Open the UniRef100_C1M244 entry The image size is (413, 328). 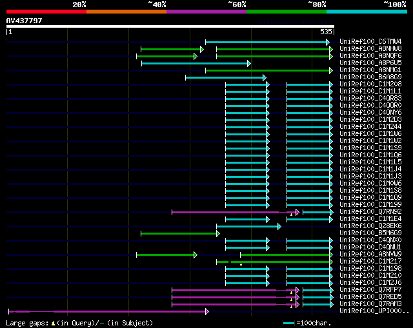click(370, 127)
